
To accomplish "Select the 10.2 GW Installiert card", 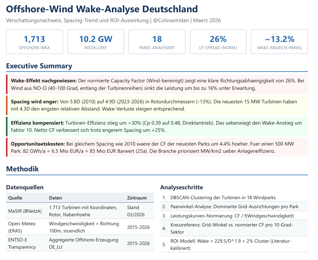I will (96, 42).
